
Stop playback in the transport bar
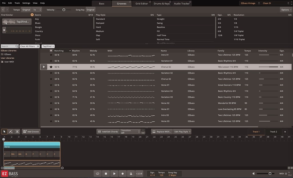[x=106, y=173]
